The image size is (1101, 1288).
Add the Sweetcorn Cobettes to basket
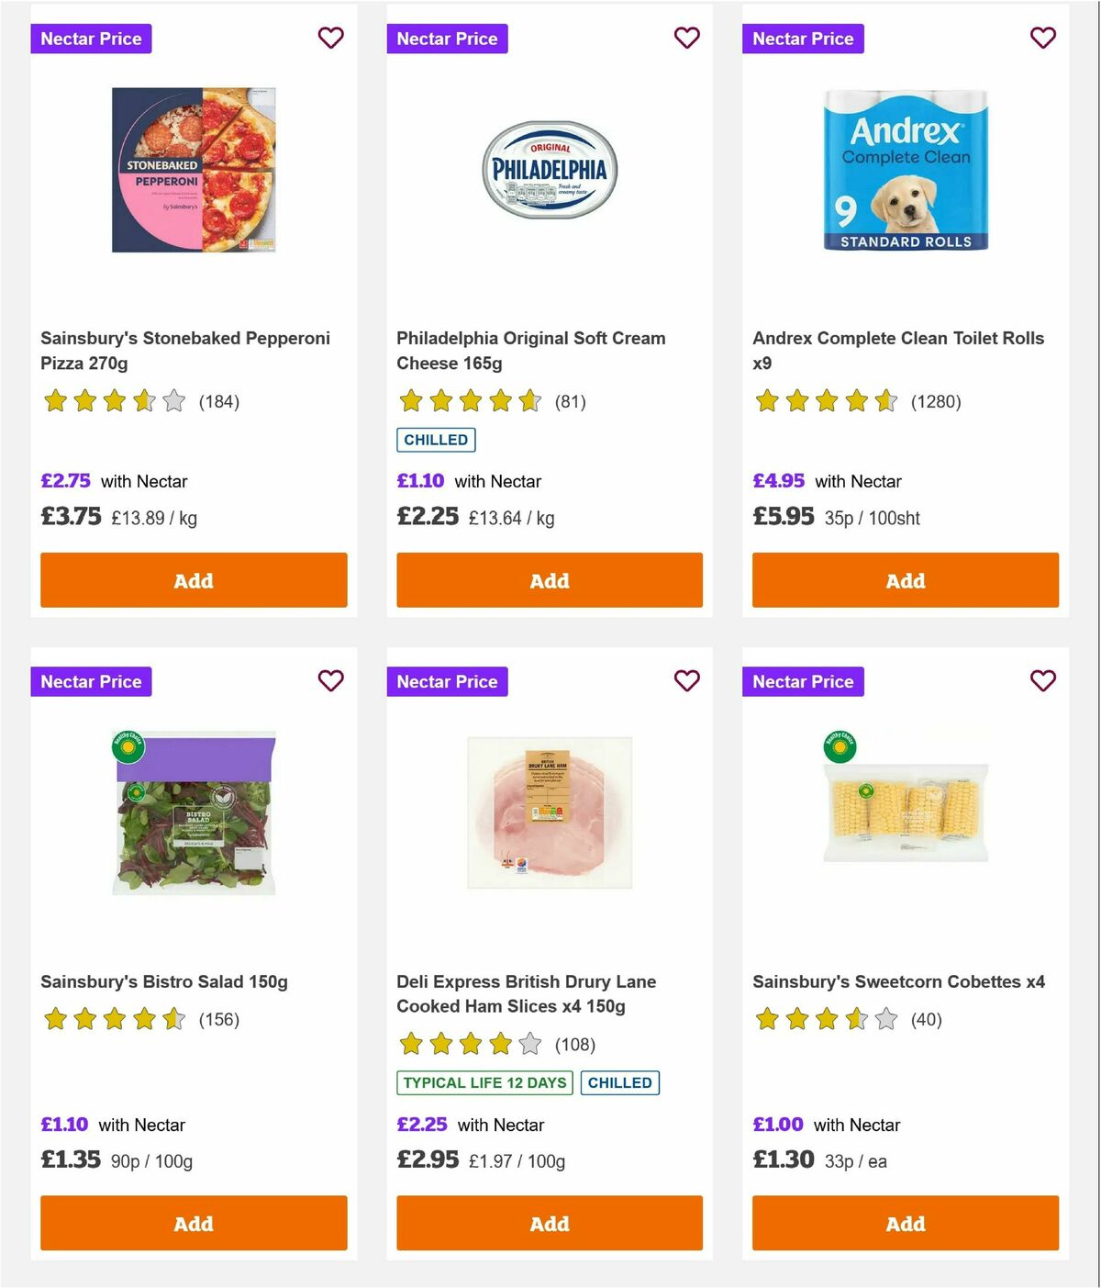(906, 1223)
